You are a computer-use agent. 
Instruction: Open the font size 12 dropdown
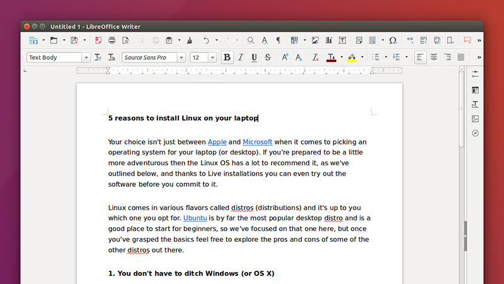(214, 57)
